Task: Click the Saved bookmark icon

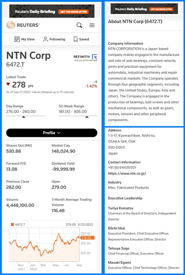Action: click(x=75, y=39)
